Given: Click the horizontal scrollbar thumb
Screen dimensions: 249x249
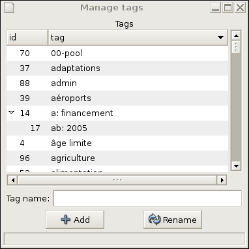Looking at the screenshot, I should click(117, 180).
